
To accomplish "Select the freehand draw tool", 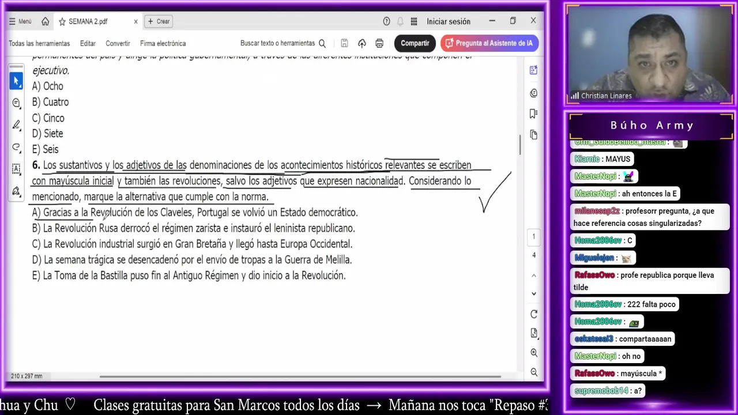I will pos(16,147).
